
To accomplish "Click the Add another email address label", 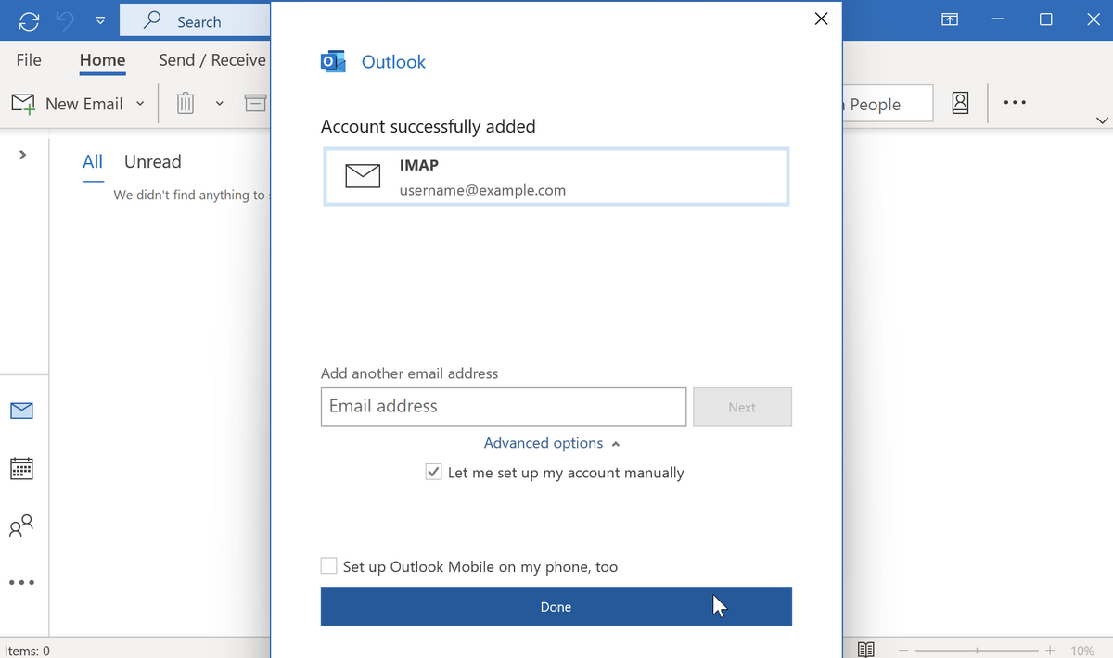I will (x=409, y=373).
